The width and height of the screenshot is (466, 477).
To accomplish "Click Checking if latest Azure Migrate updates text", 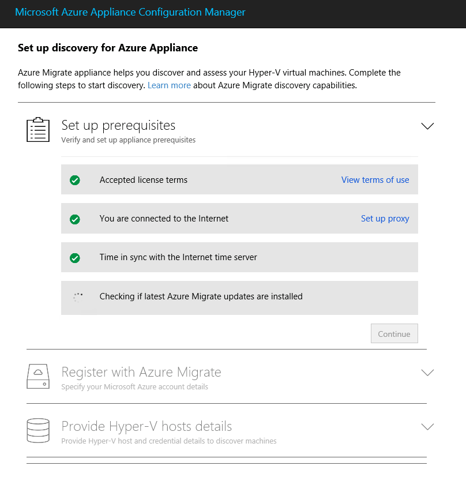I will pyautogui.click(x=201, y=296).
